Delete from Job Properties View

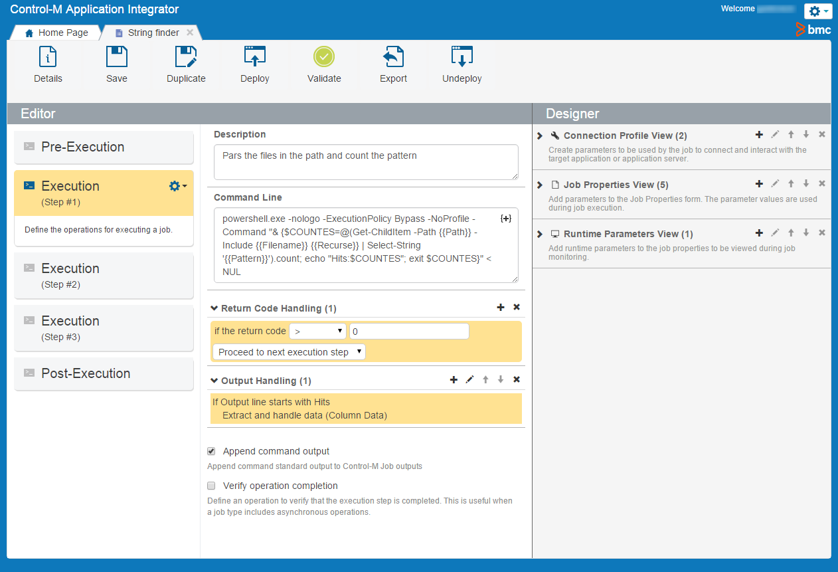pos(822,183)
